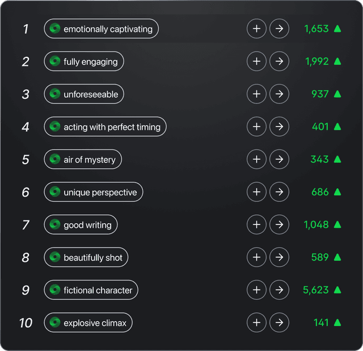Image resolution: width=363 pixels, height=351 pixels.
Task: Click green up triangle beside 1,992
Action: pos(337,61)
